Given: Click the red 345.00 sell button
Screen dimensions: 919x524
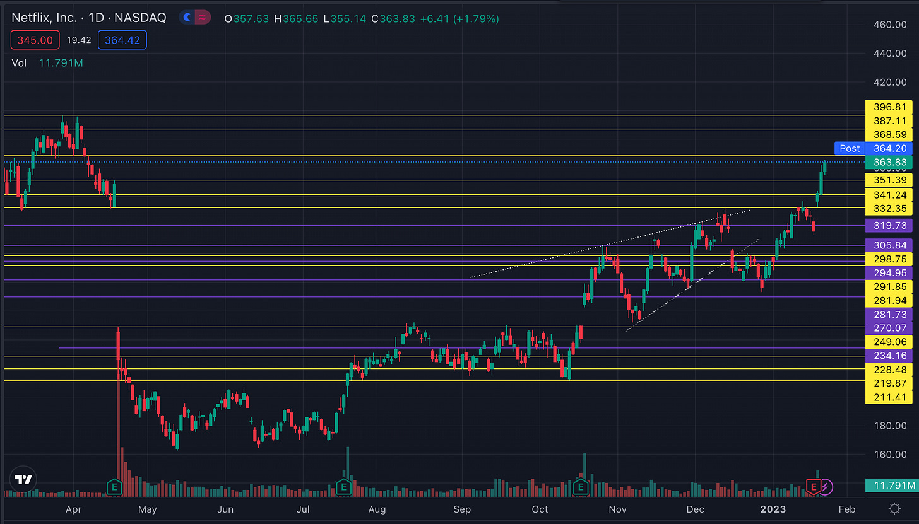Looking at the screenshot, I should [x=35, y=40].
